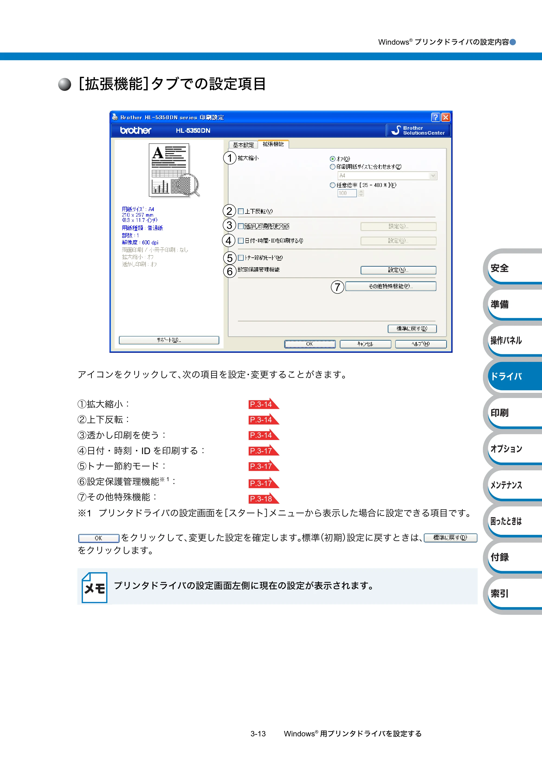Follow P.3-17 link next to ⑤トナー節約モード
Screen dimensions: 542x767
click(263, 466)
